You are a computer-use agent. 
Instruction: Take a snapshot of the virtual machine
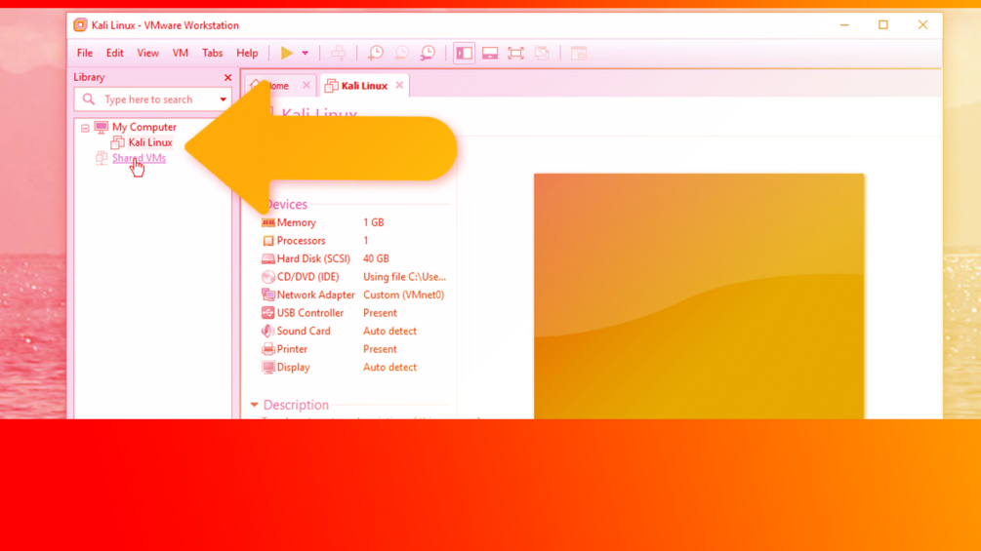(x=376, y=53)
